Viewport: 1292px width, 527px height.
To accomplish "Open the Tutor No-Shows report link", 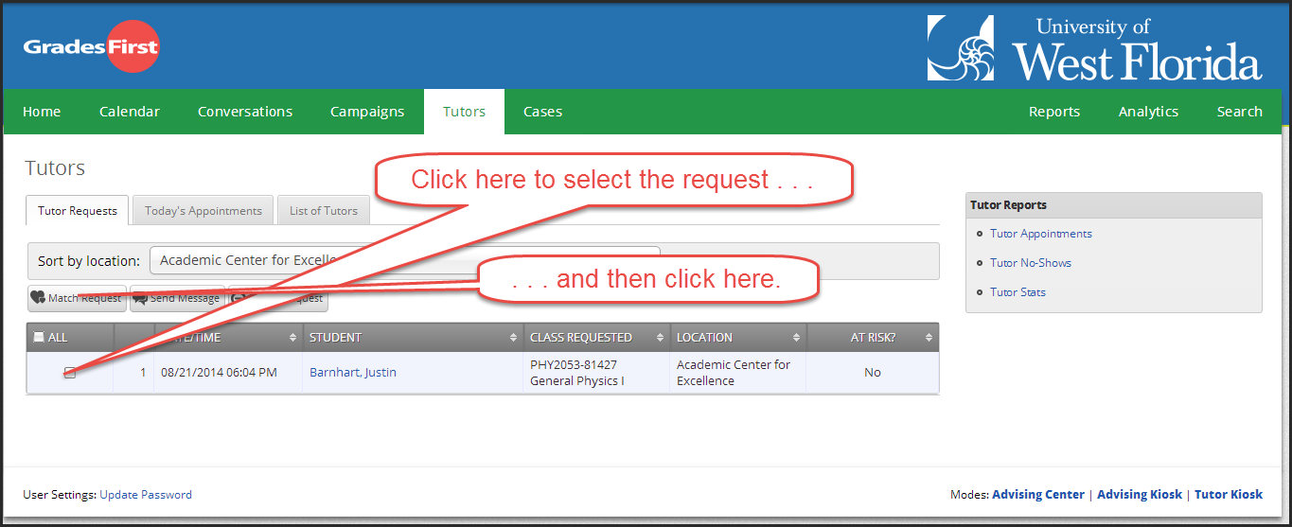I will (x=1031, y=263).
